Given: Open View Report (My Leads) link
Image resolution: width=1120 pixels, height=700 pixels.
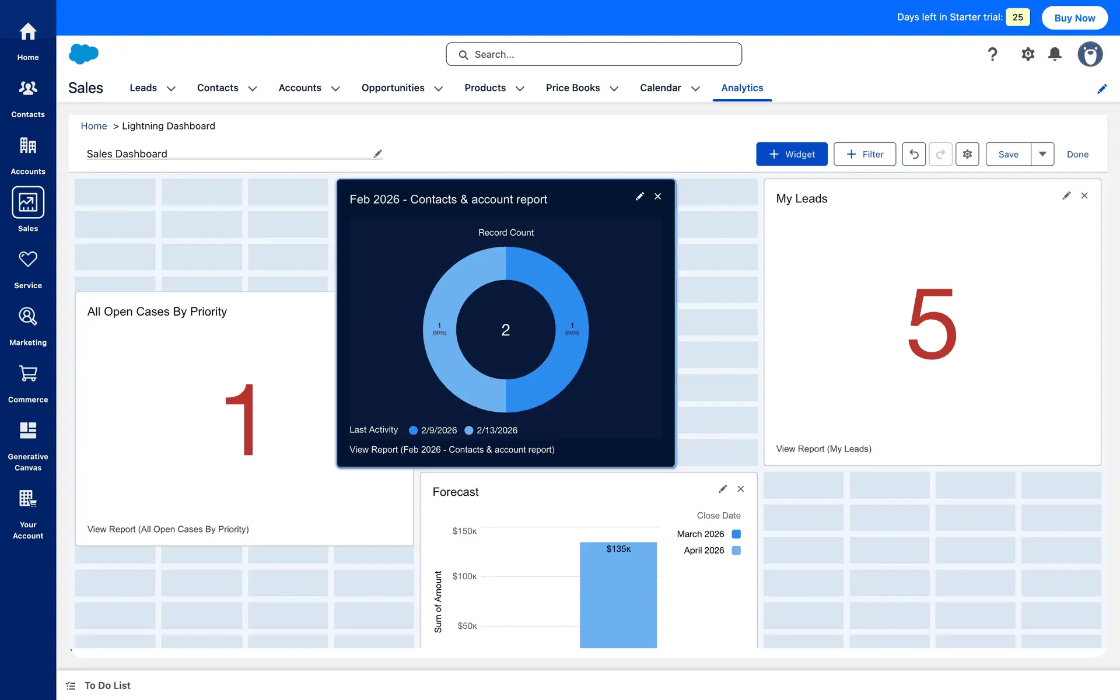Looking at the screenshot, I should point(824,449).
